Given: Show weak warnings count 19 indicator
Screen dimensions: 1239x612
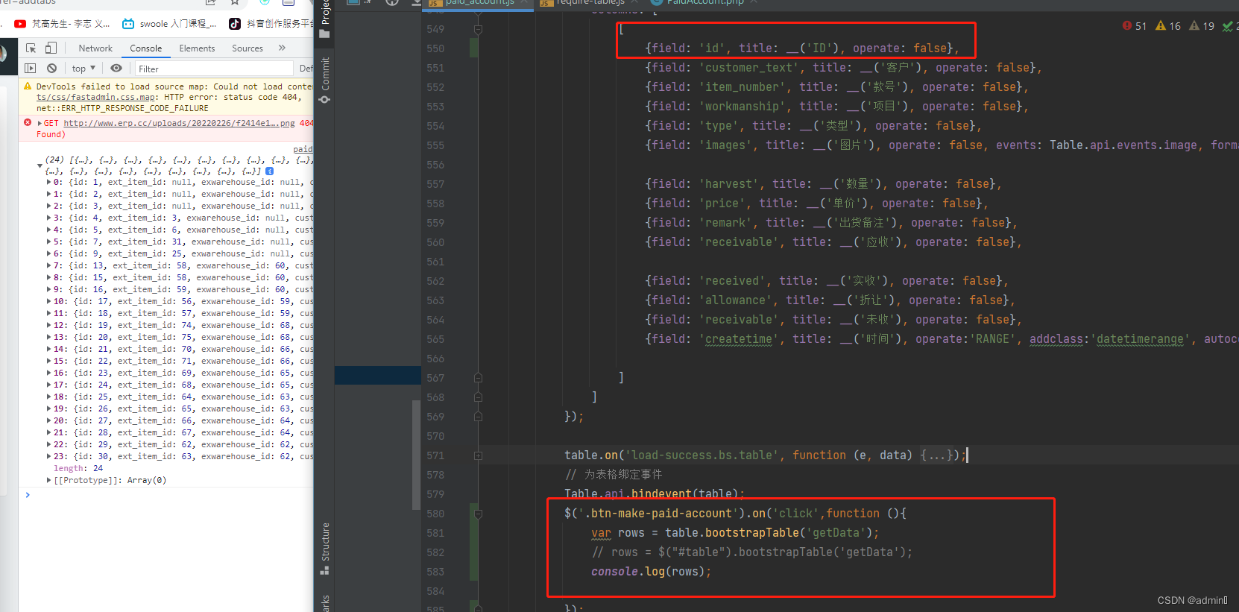Looking at the screenshot, I should [1202, 26].
